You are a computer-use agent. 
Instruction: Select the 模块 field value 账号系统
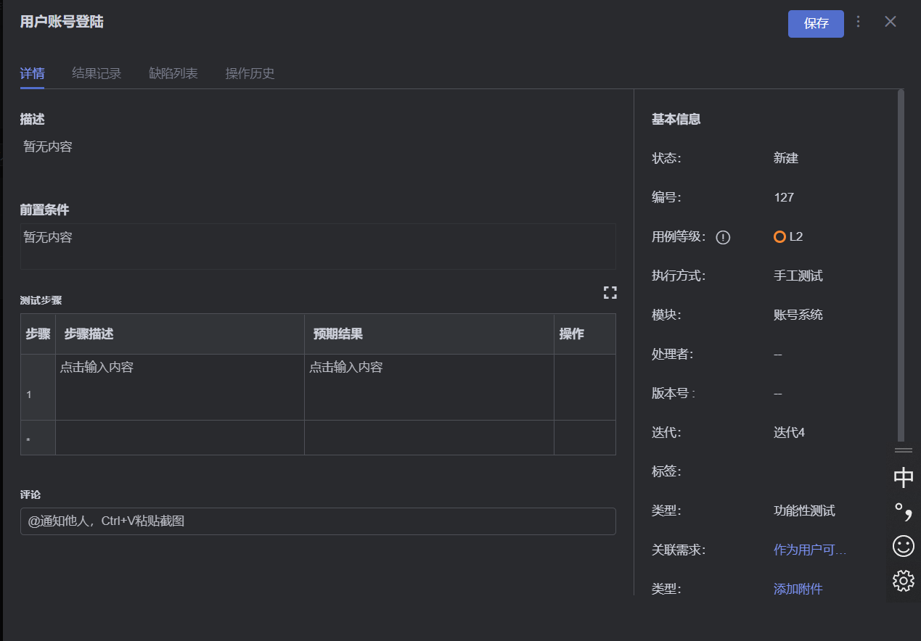[798, 315]
